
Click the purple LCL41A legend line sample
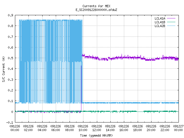171,18
